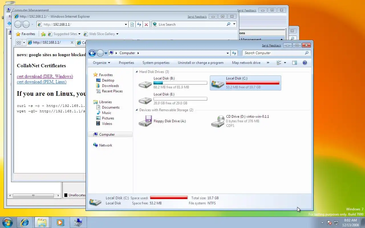Click Uninstall or change a program

201,63
